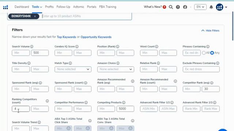
Task: Open the help question mark icon
Action: pos(178,7)
